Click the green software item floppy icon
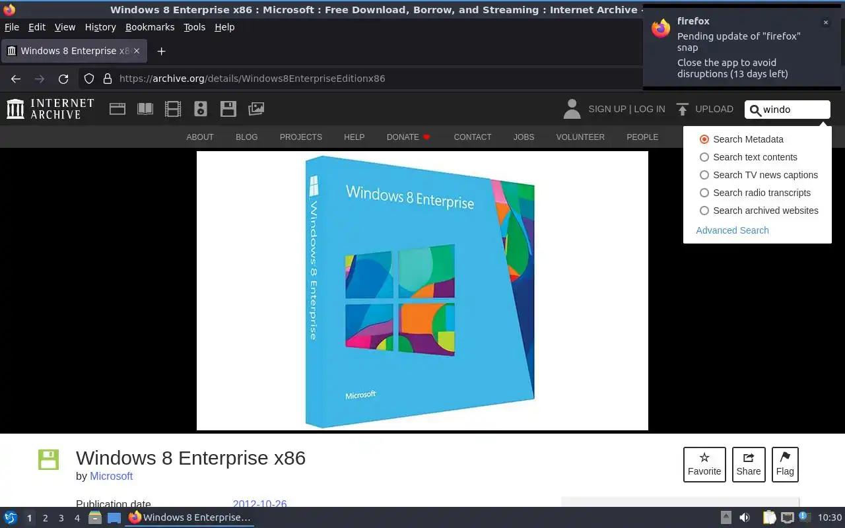This screenshot has width=845, height=528. click(48, 459)
